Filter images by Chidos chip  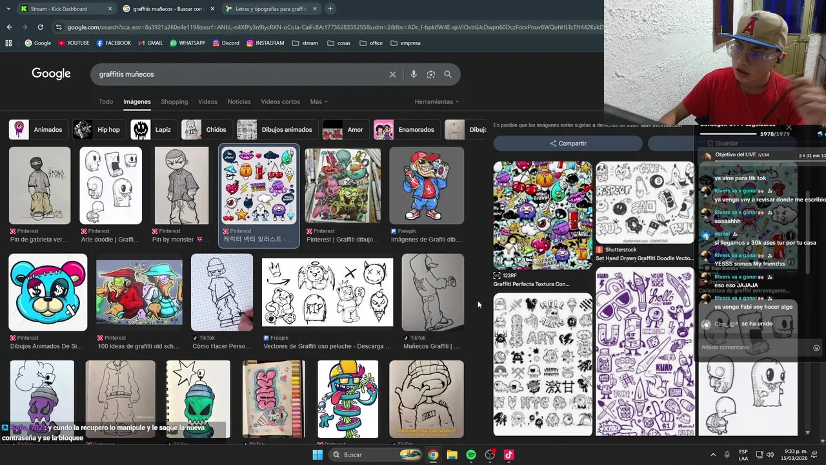206,130
